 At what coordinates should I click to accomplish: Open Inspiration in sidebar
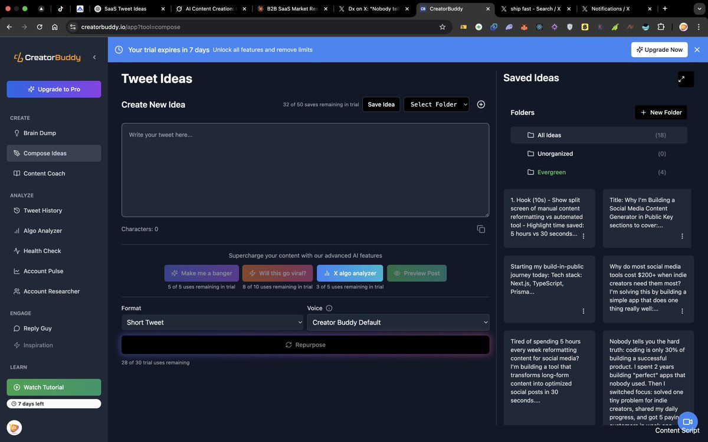(54, 345)
